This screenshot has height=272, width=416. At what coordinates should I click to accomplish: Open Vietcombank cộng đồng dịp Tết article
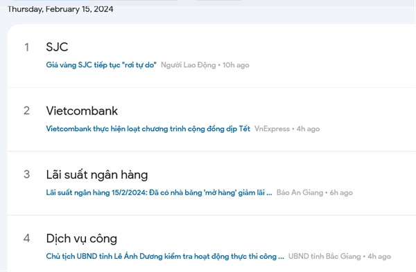[x=148, y=129]
